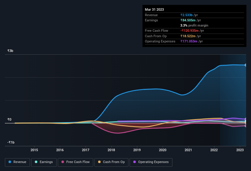Click the 2017 x-axis label

tap(86, 150)
